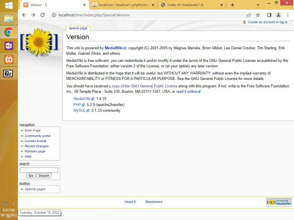Open MediaWiki 1.4.15 version link
The height and width of the screenshot is (220, 294).
click(82, 99)
